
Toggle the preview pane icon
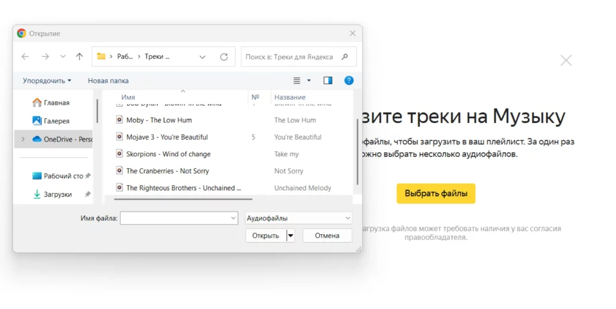[328, 80]
